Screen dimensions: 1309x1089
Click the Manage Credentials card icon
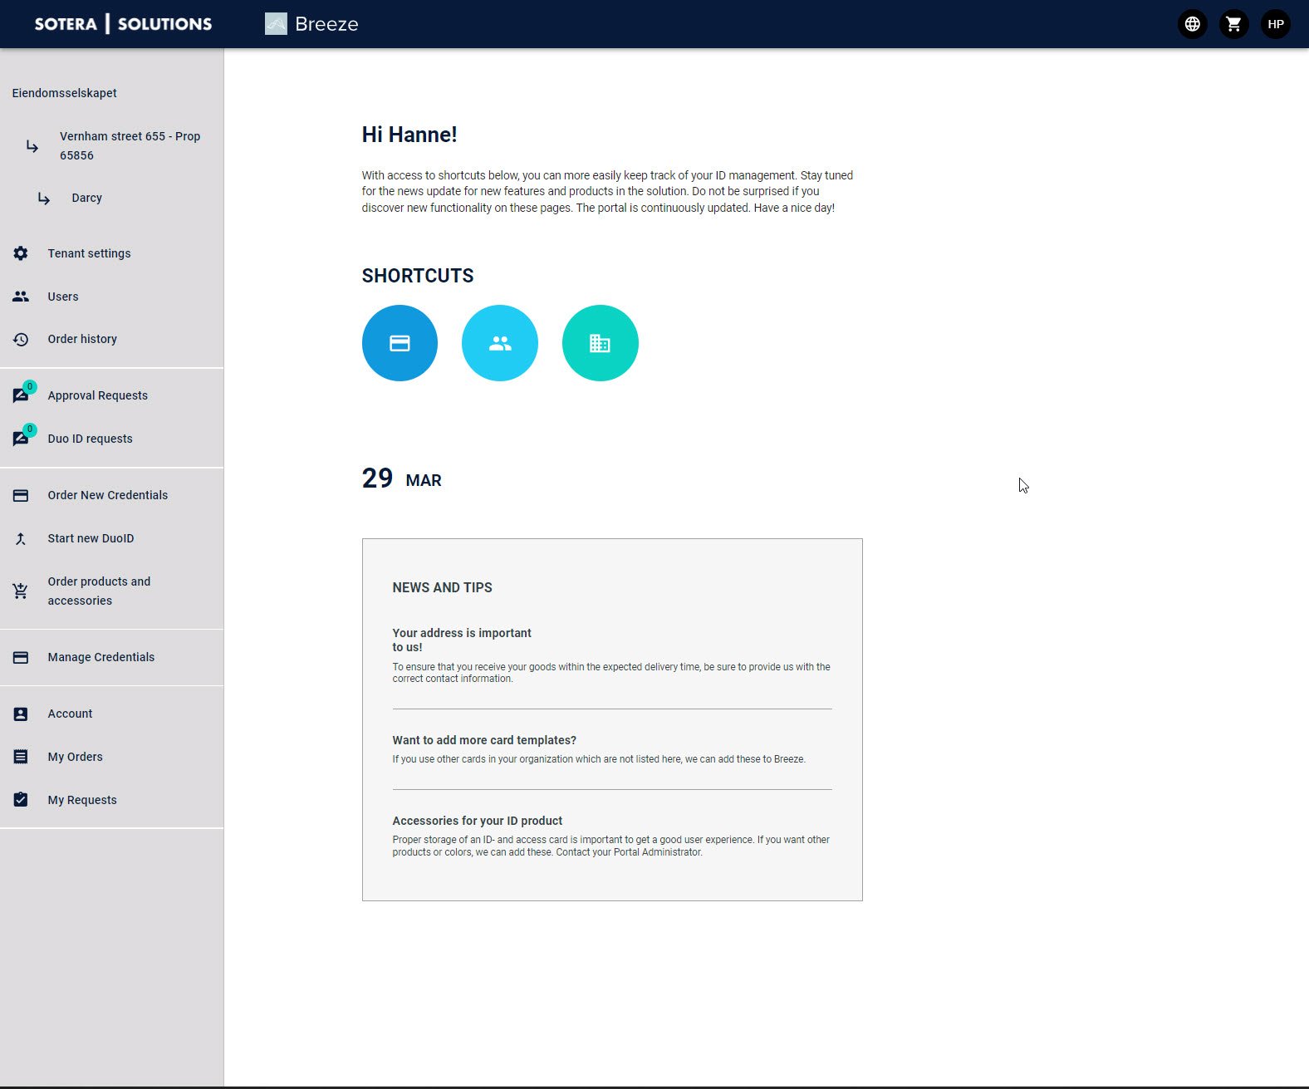21,657
